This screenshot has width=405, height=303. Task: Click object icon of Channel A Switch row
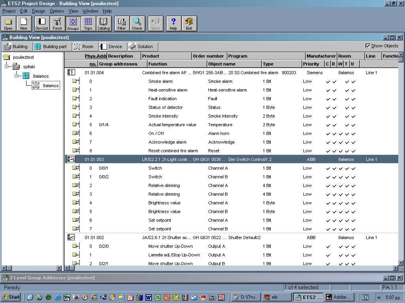tap(76, 168)
